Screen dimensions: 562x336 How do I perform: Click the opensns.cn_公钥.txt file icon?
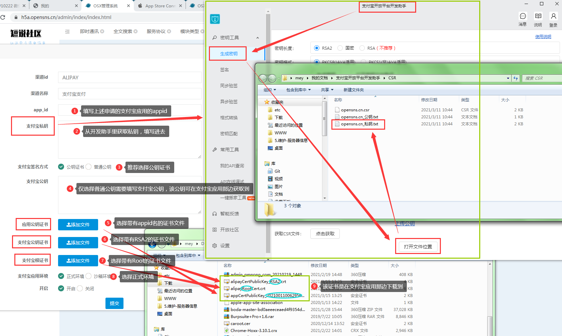pos(337,117)
